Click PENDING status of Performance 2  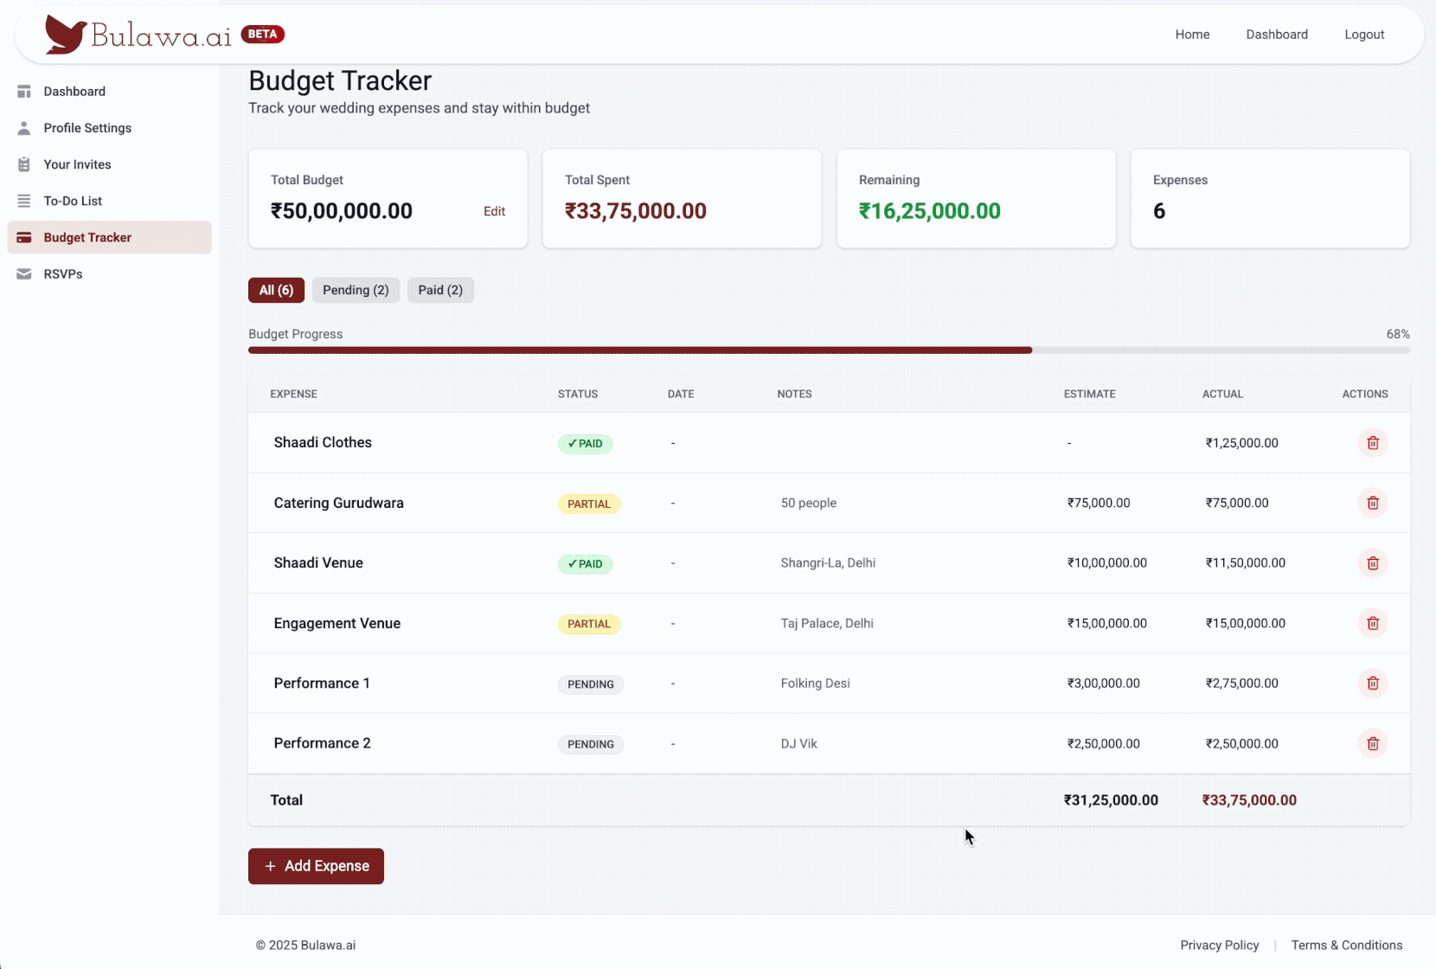[x=591, y=744]
